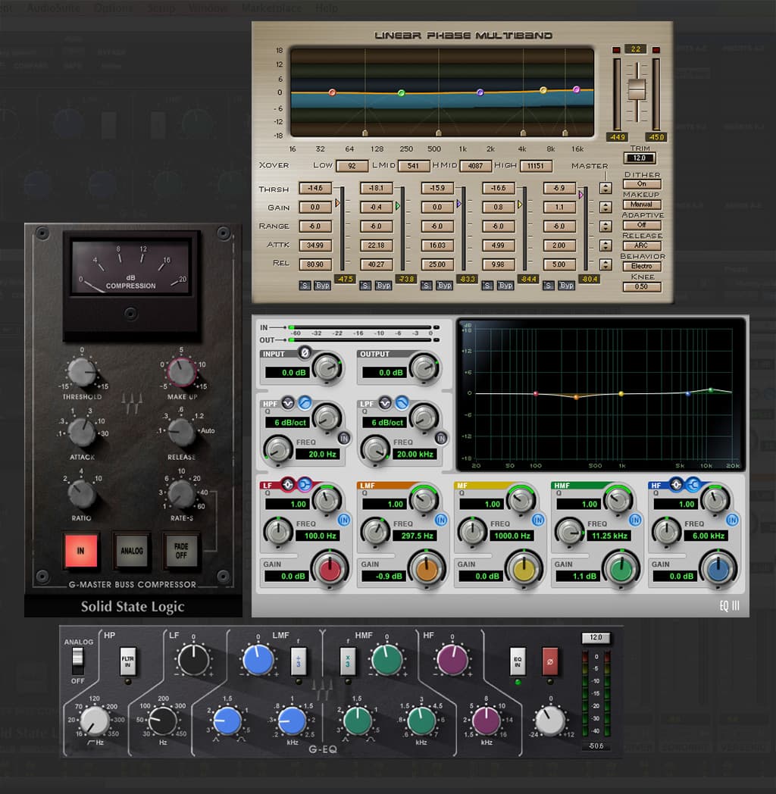Open the AudioSuite menu
The image size is (776, 794).
tap(53, 8)
